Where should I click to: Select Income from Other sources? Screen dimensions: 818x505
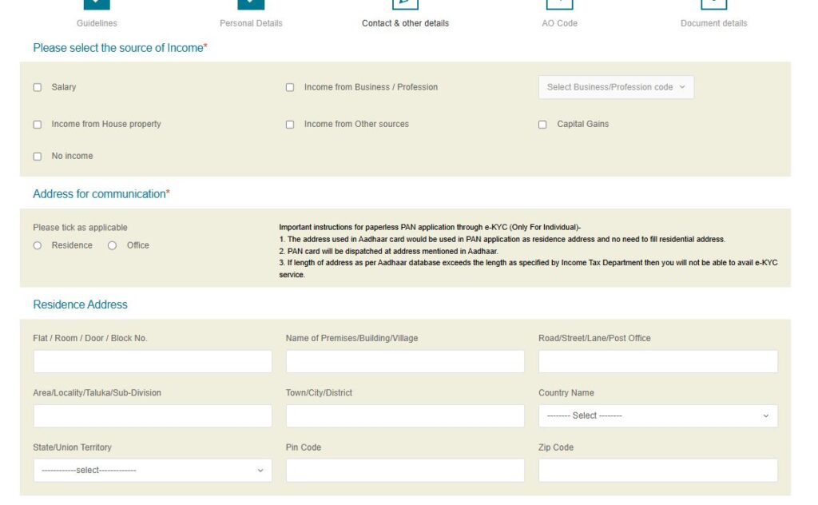point(290,124)
